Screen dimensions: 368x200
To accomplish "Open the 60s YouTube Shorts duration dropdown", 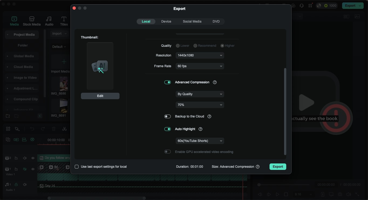I will point(200,141).
